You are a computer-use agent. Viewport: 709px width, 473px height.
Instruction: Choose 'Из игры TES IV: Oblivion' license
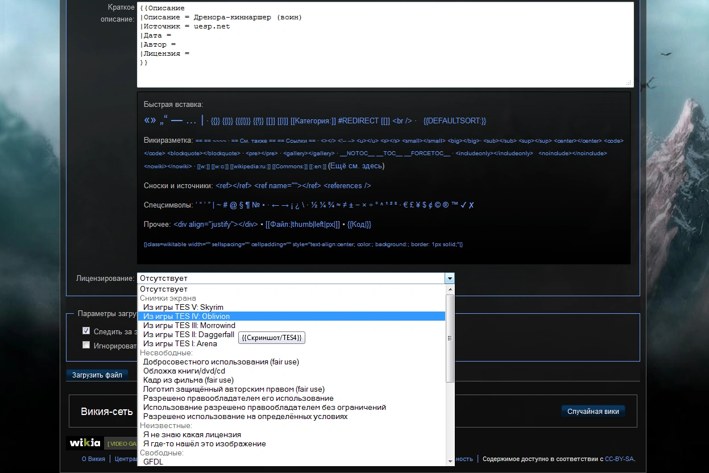tap(292, 316)
